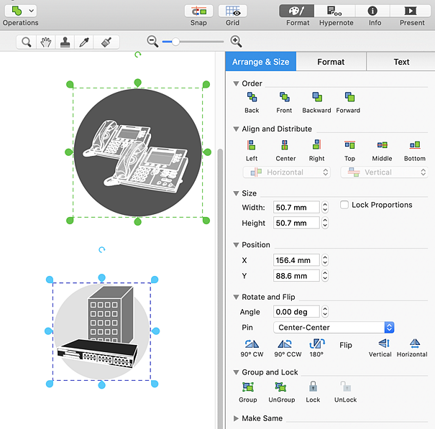Screen dimensions: 435x429
Task: Rotate selection 90° CW
Action: point(252,344)
